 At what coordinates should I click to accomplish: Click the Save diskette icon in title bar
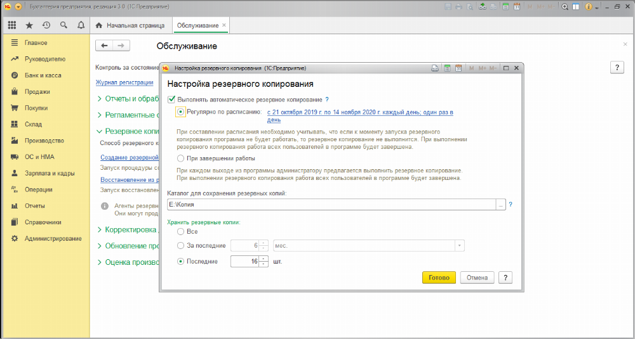pos(448,7)
